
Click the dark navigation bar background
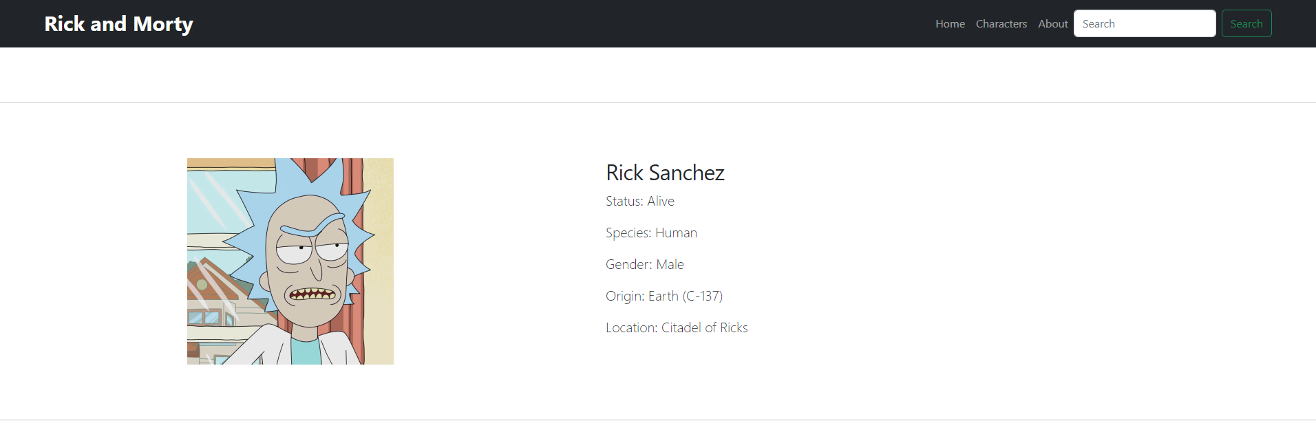551,23
